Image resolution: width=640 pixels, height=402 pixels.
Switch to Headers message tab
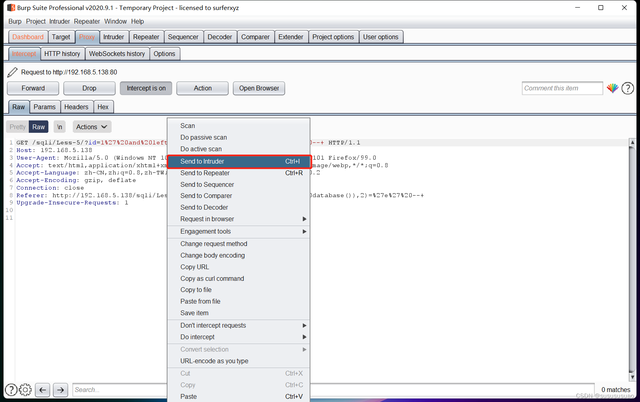pyautogui.click(x=76, y=107)
